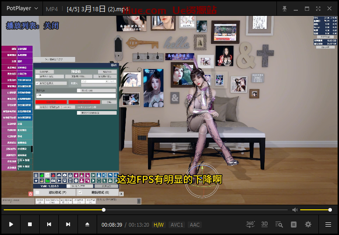Uncheck the ticked checkbox in the Girl preset panel
Viewport: 339px width, 235px height.
click(x=37, y=83)
